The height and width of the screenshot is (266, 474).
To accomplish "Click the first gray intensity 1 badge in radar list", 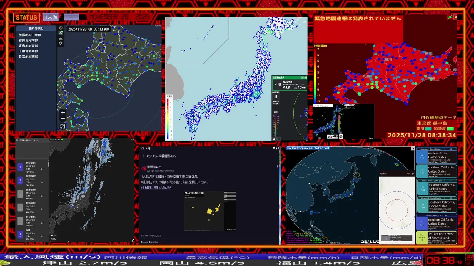I will pos(20,194).
